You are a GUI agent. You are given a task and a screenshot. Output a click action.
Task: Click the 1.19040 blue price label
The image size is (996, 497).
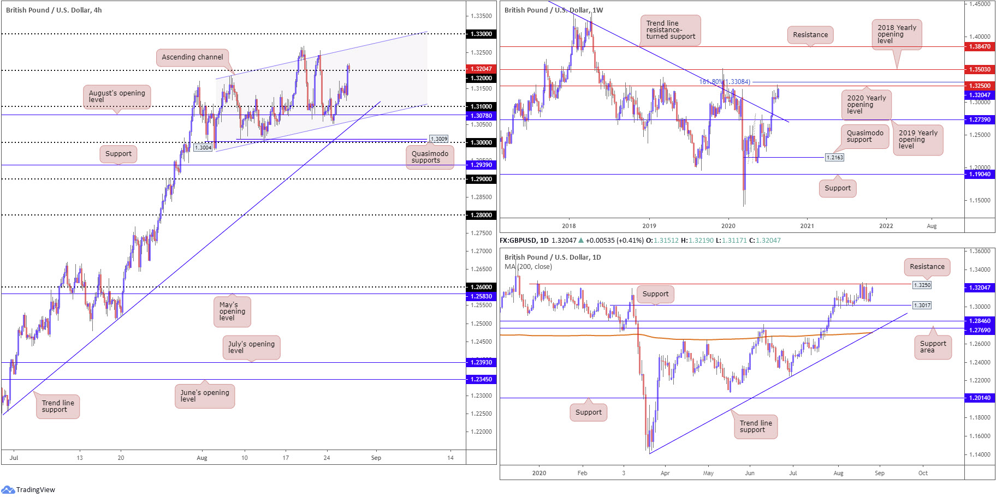click(980, 174)
